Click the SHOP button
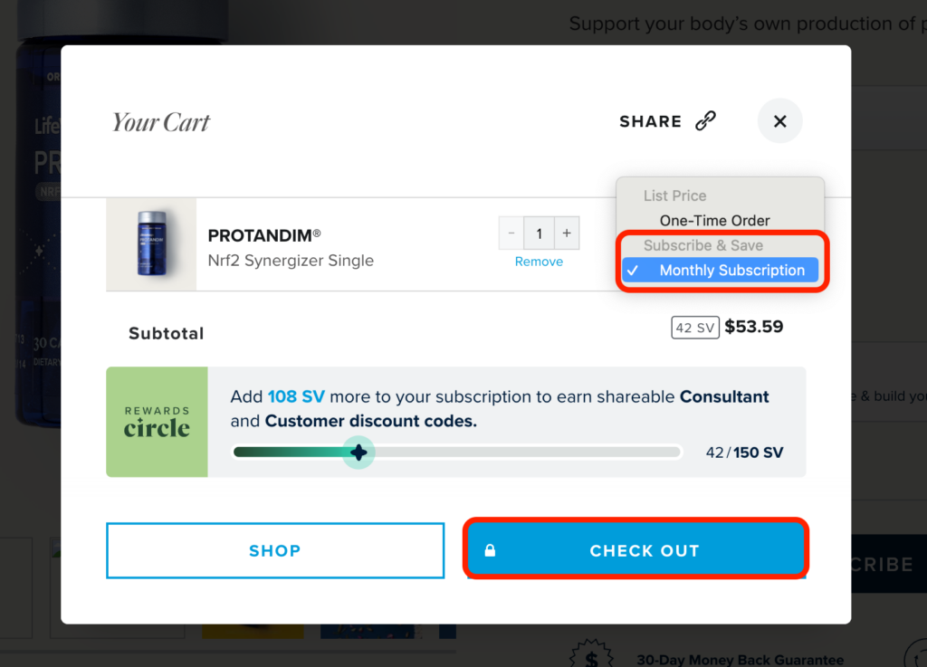 (275, 550)
